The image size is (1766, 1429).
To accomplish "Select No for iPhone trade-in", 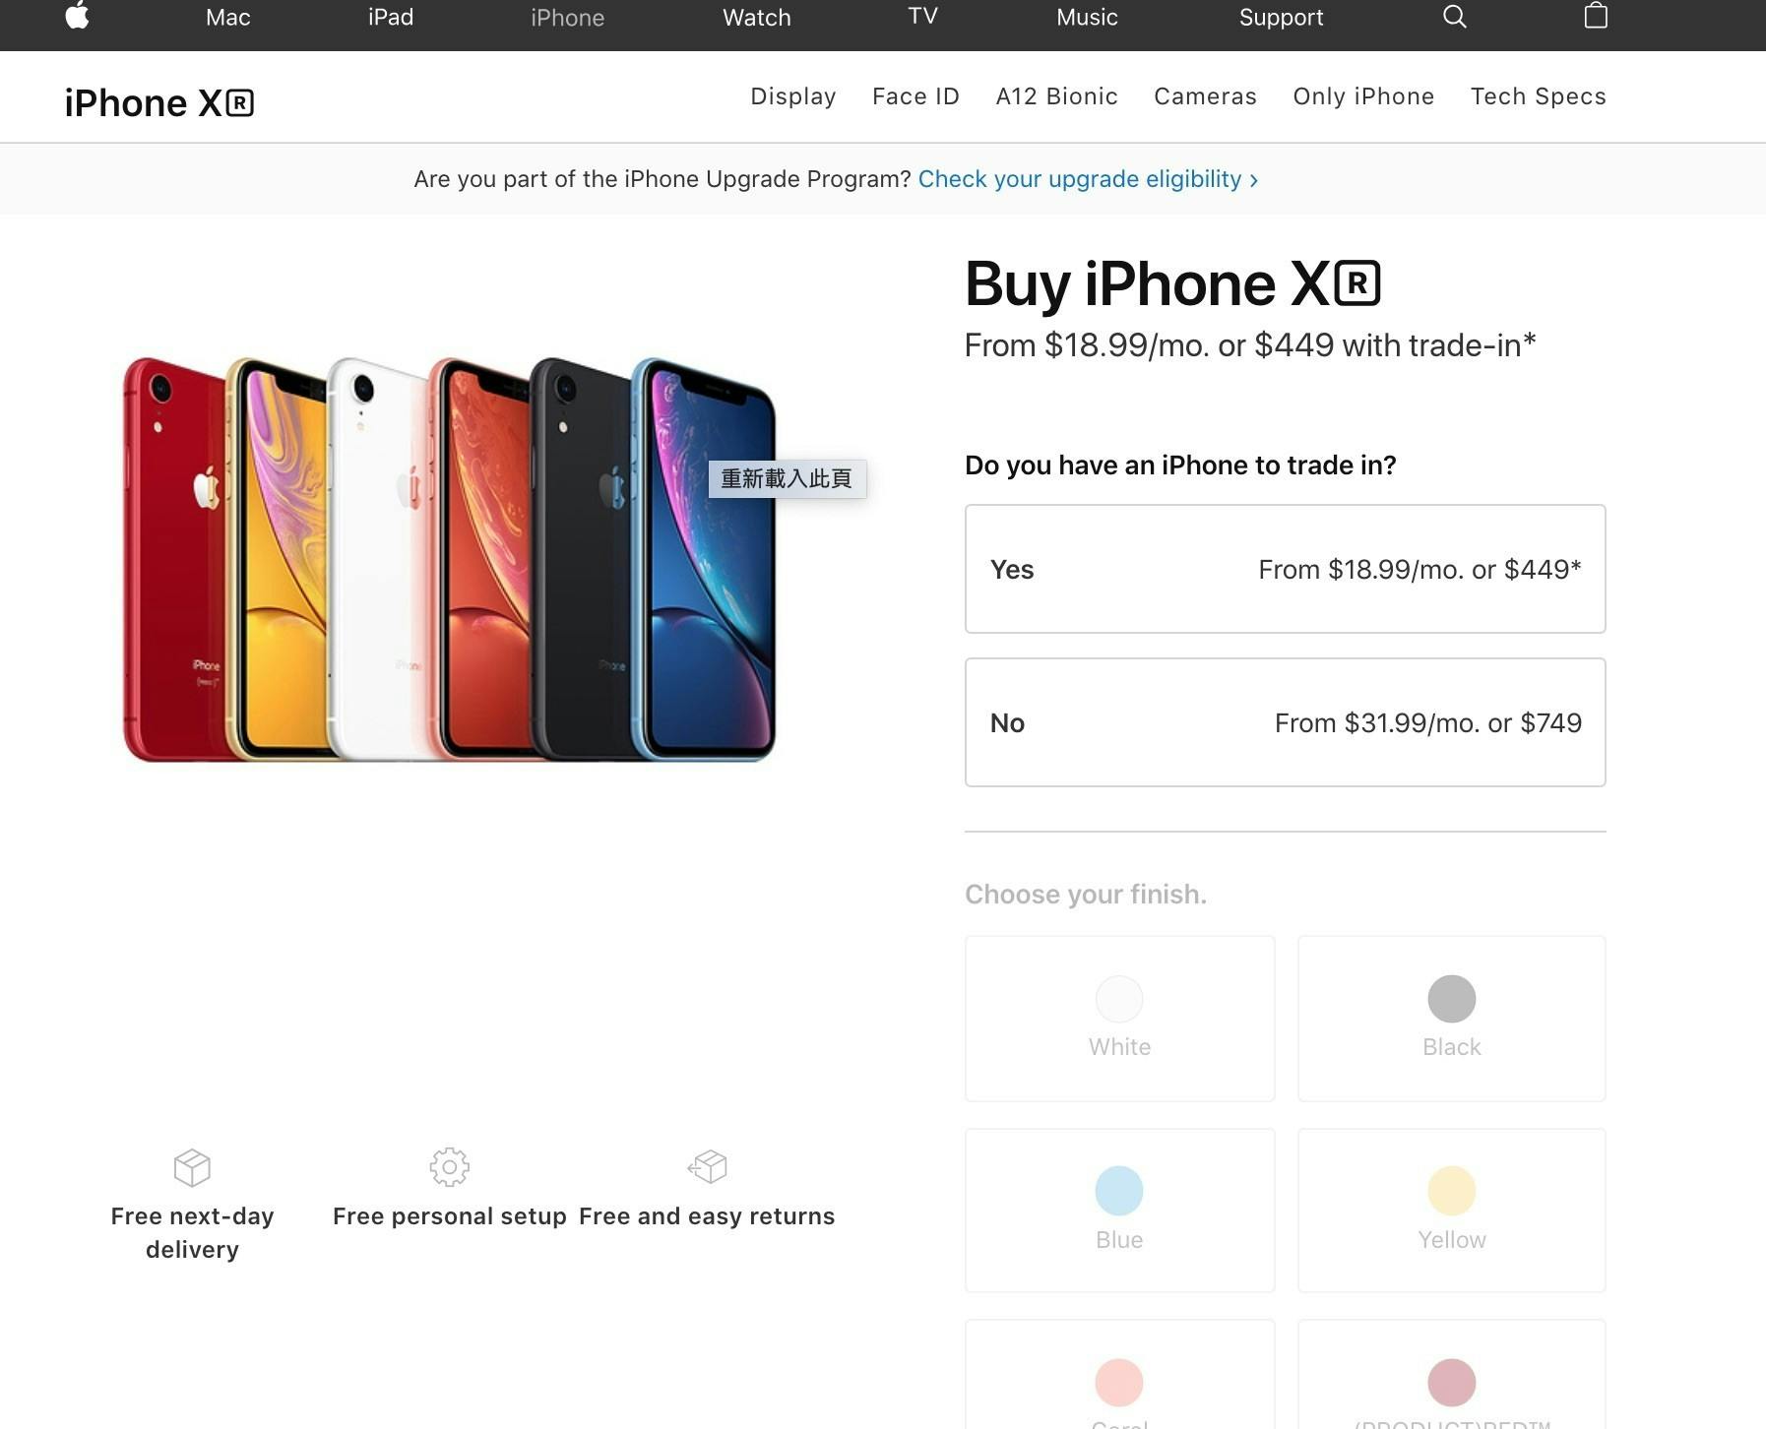I will point(1285,722).
